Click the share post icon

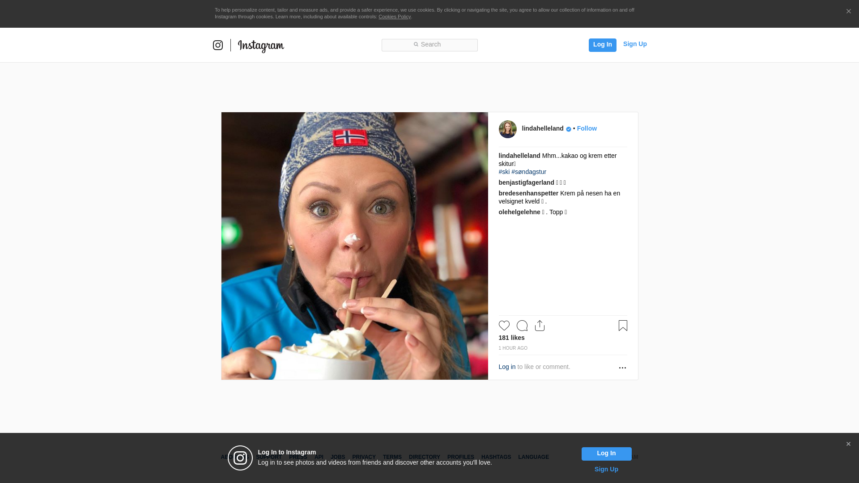click(540, 326)
